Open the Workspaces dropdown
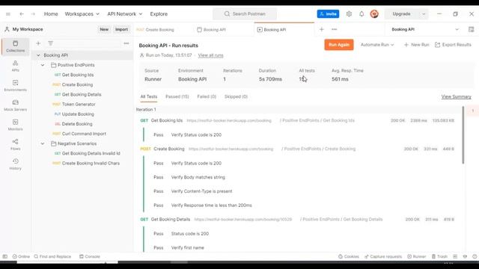Screen dimensions: 479x269 (x=82, y=14)
